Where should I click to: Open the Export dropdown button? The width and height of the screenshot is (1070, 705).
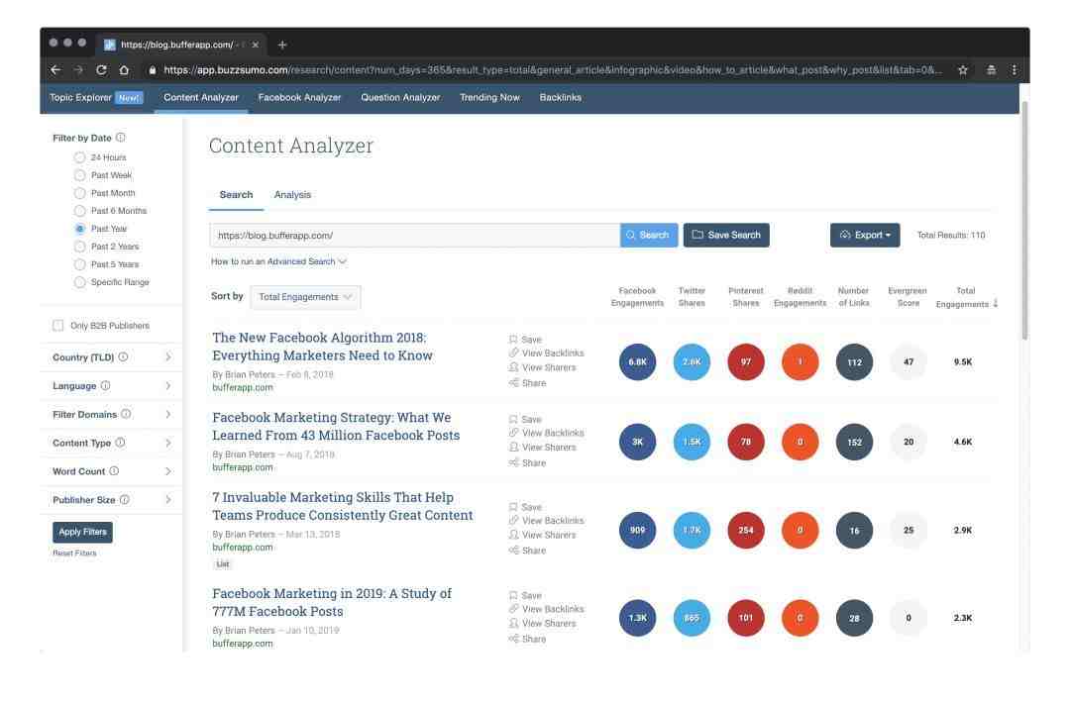[x=865, y=236]
